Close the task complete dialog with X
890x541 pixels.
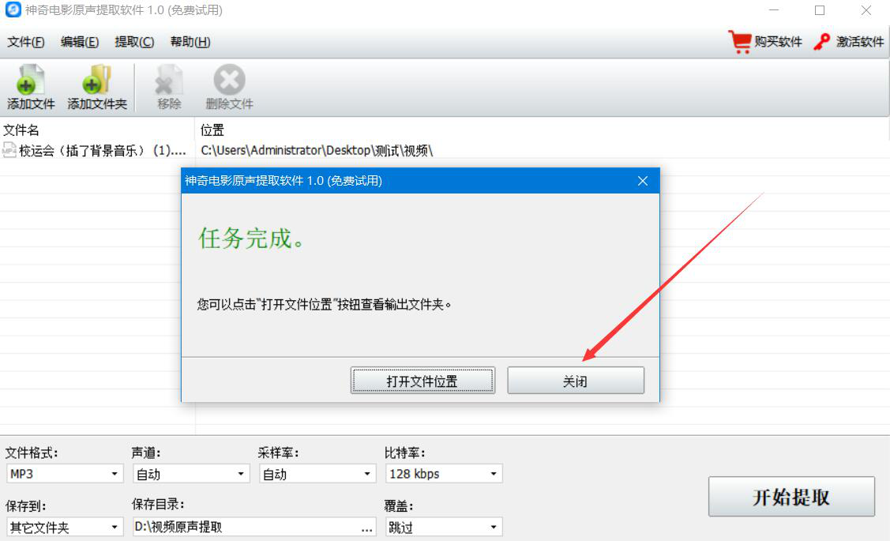click(643, 181)
